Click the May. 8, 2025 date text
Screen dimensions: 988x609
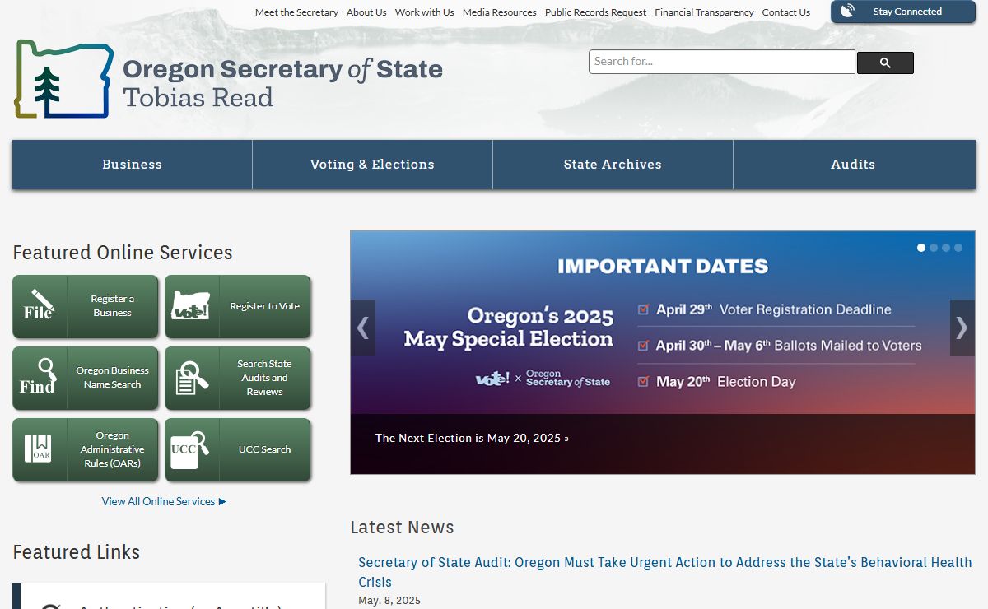[389, 601]
